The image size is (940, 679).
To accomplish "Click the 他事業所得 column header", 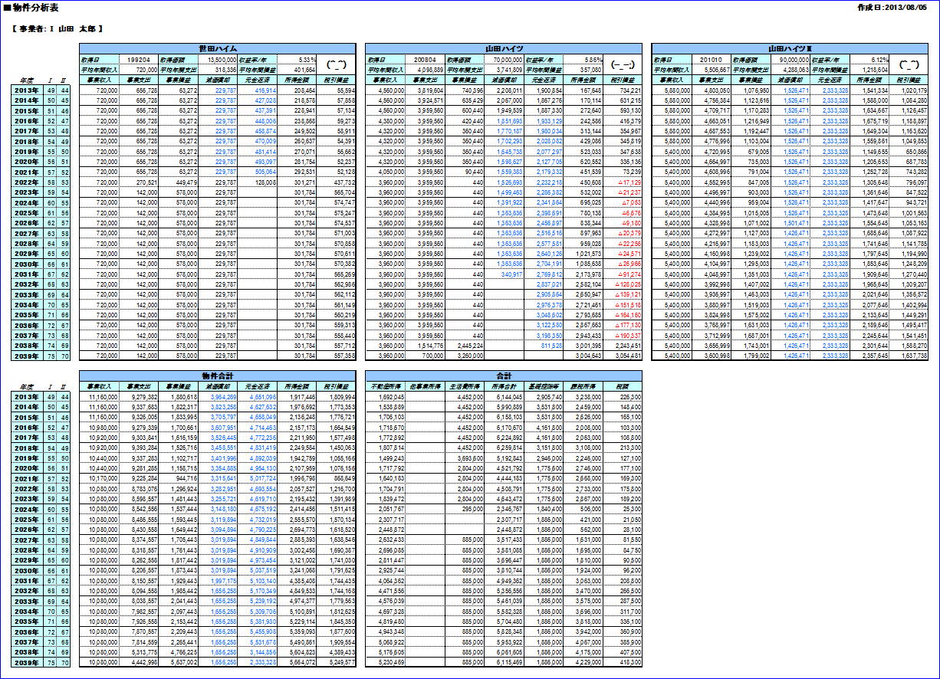I will (425, 386).
